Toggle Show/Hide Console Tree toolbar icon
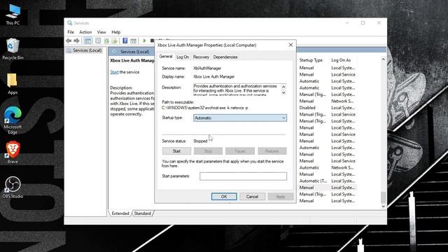Screen dimensions: 448x252 pyautogui.click(x=87, y=41)
